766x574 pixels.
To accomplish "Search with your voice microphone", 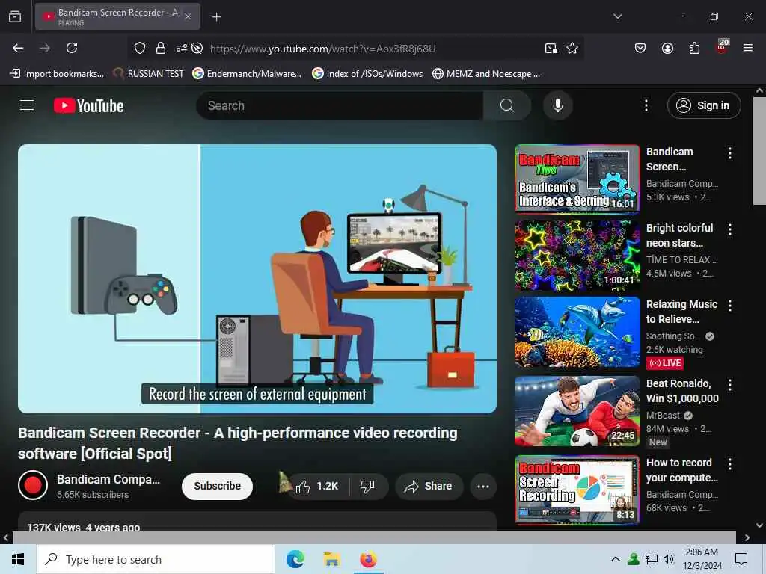I will 557,105.
